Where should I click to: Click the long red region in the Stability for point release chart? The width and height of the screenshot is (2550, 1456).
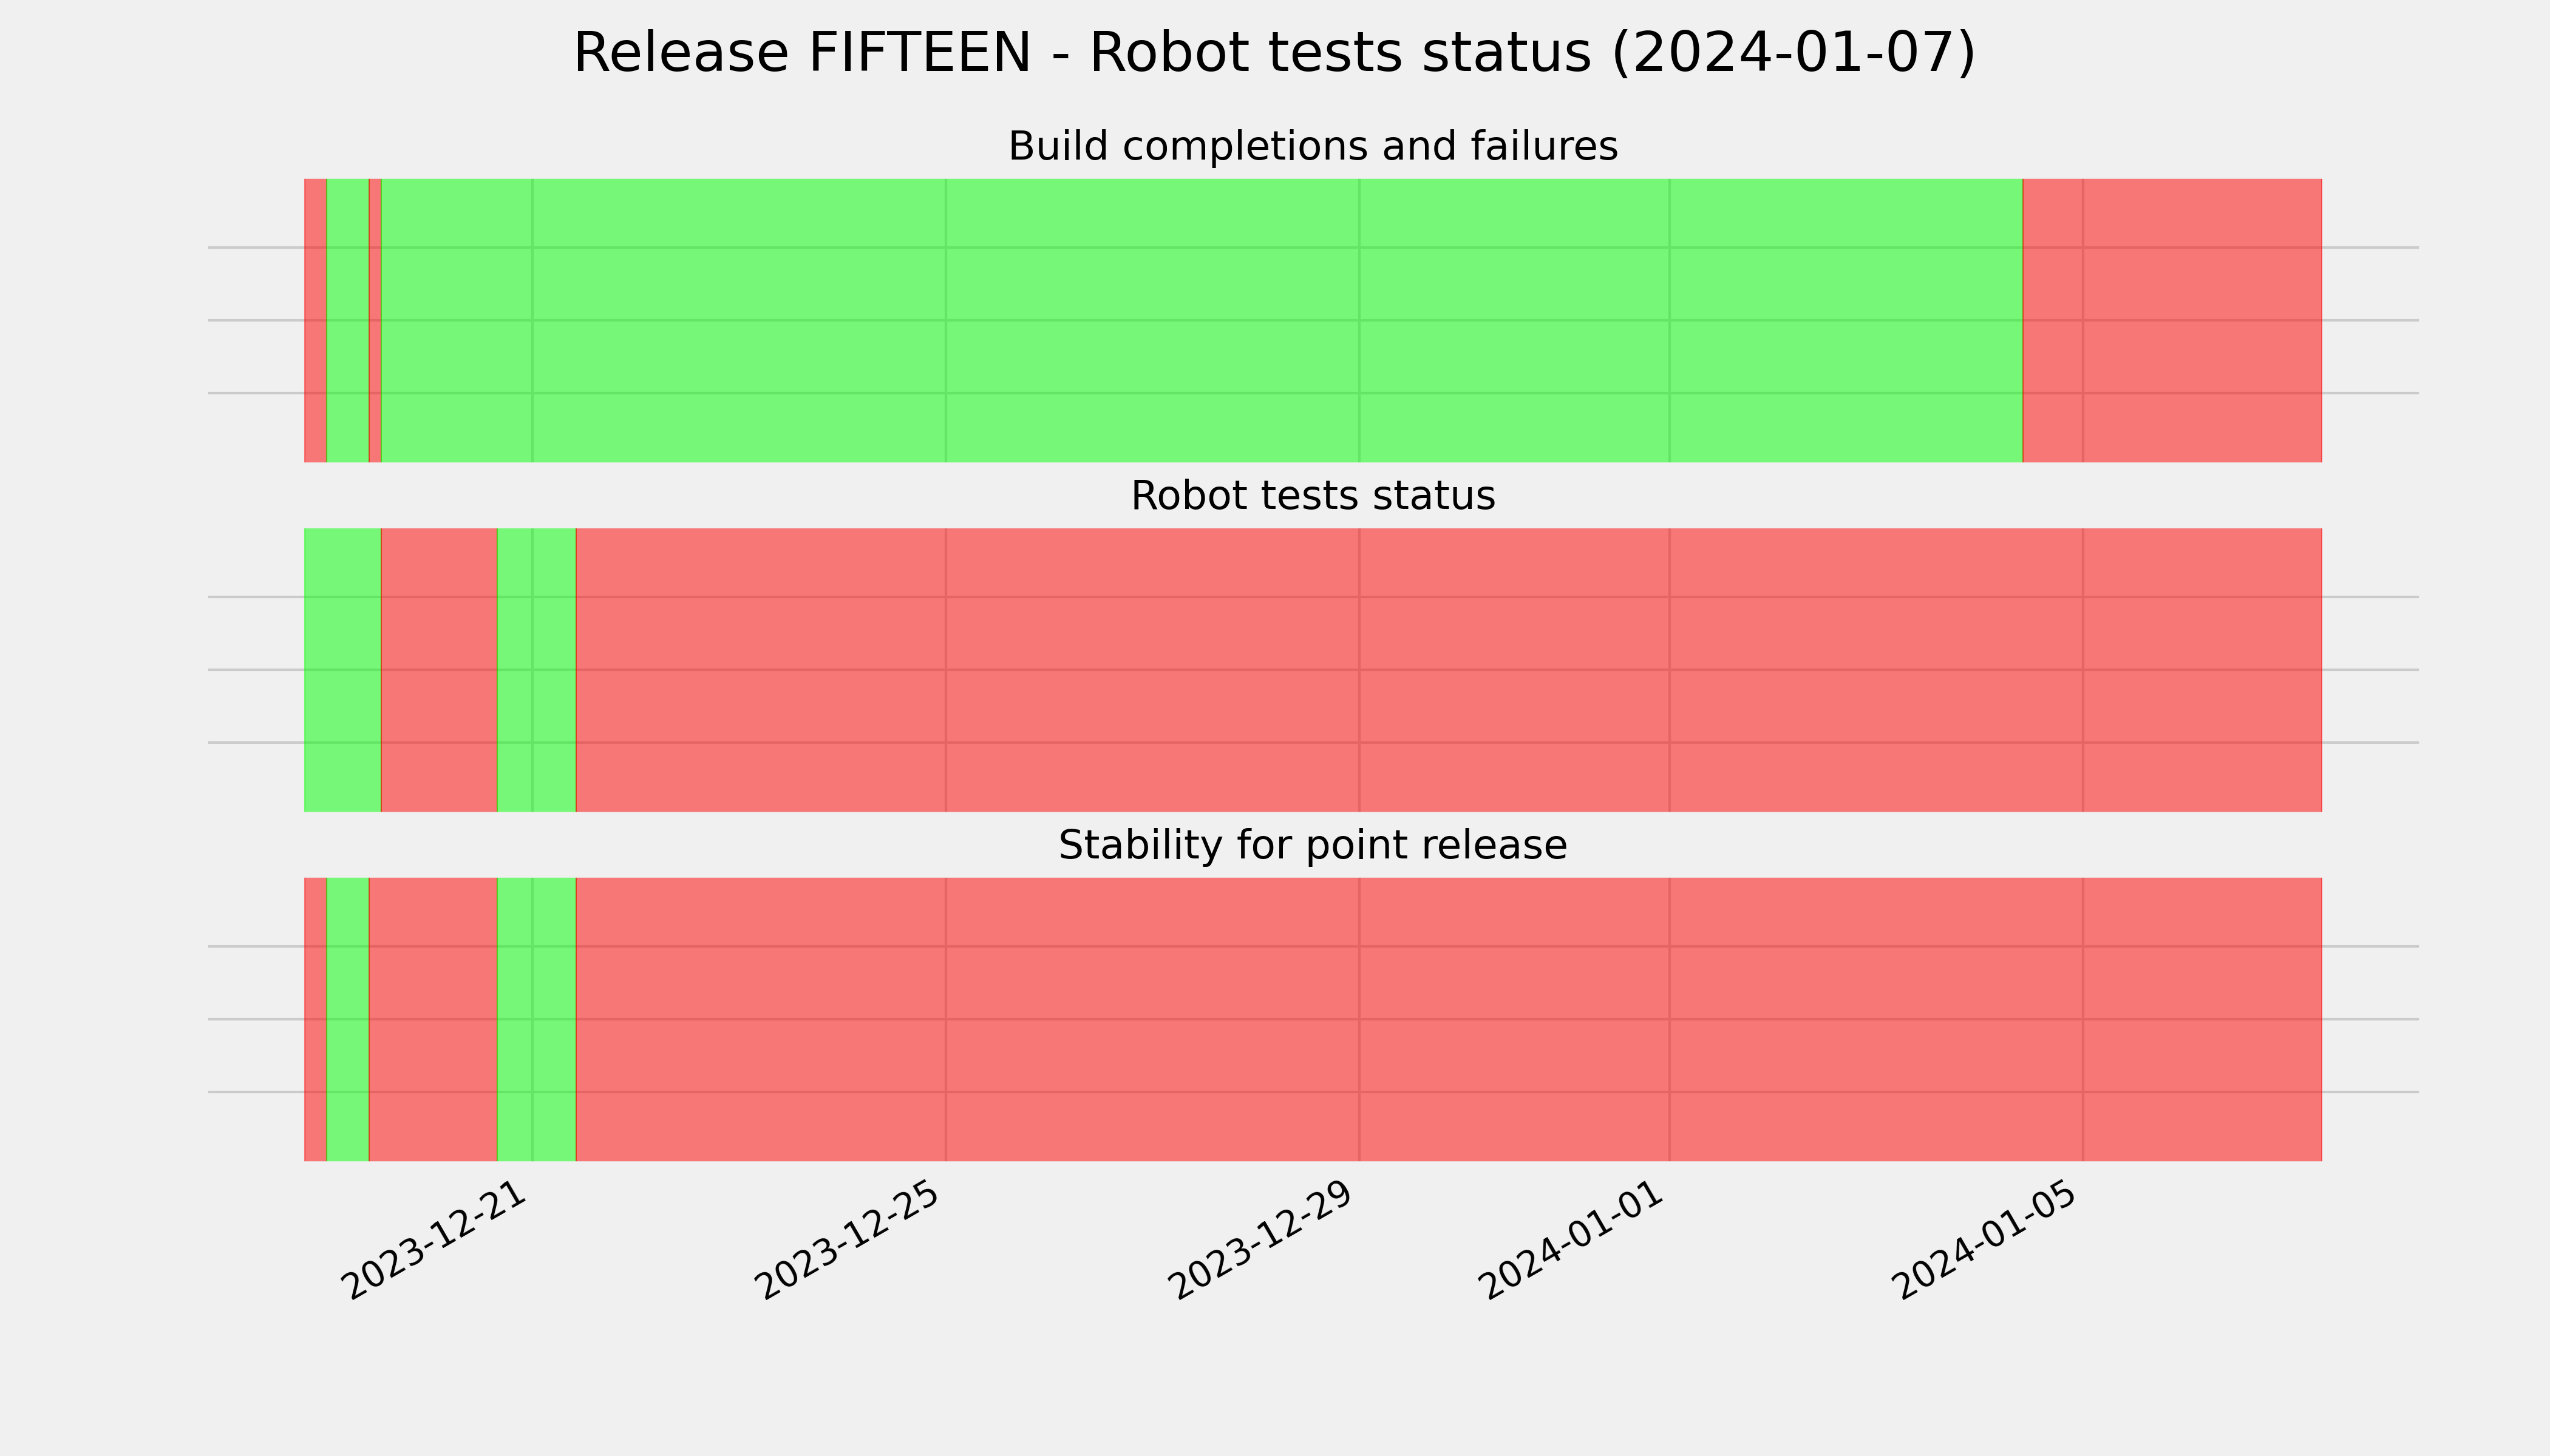1449,1020
